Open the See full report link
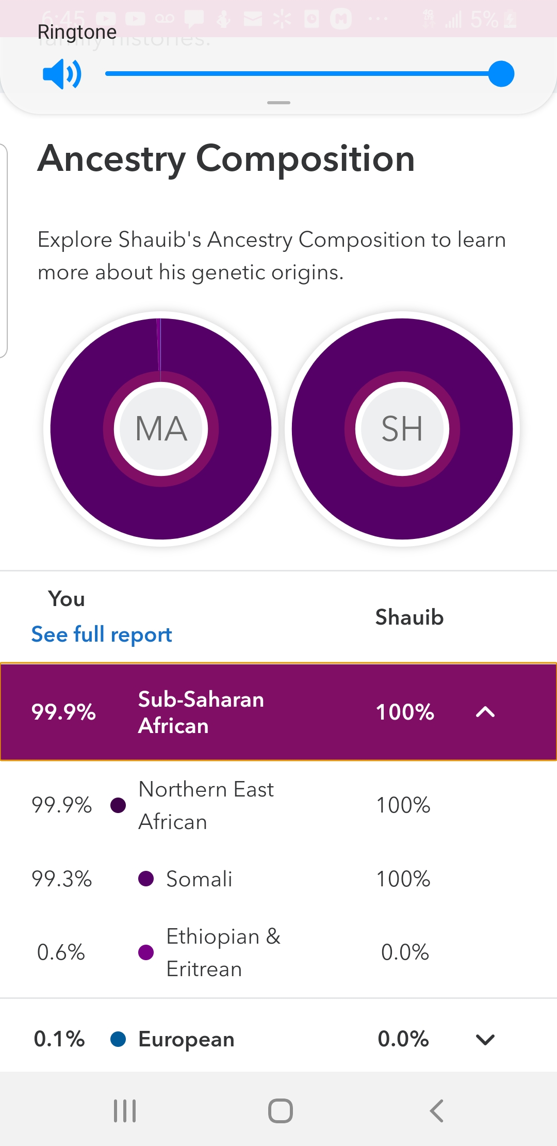557x1146 pixels. pyautogui.click(x=102, y=634)
